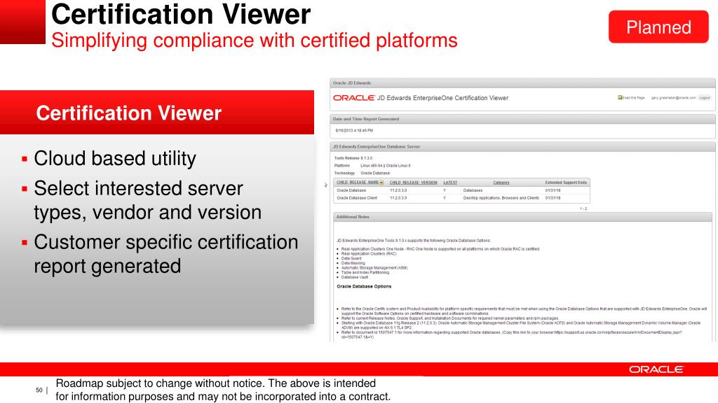This screenshot has width=718, height=403.
Task: Sort by the CHILD RELEASE NAME column header
Action: pos(358,183)
